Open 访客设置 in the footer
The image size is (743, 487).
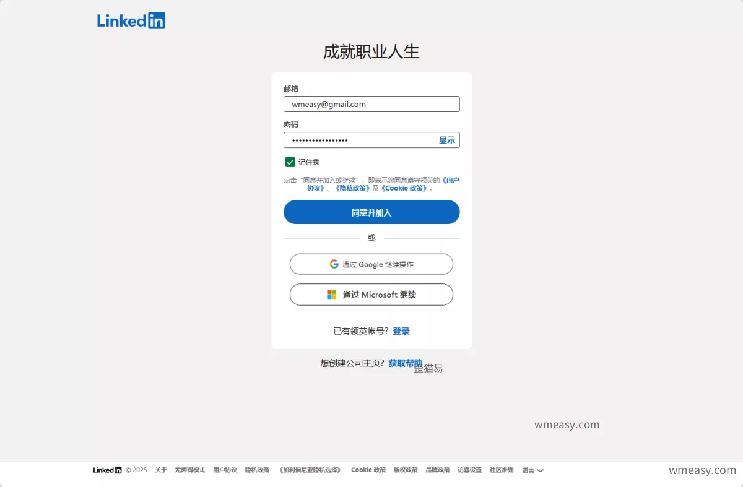click(x=470, y=470)
